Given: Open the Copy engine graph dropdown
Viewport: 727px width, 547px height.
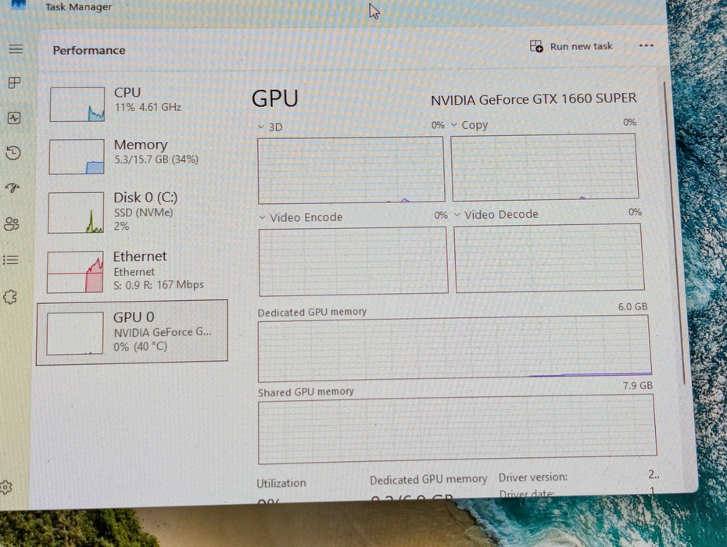Looking at the screenshot, I should (454, 125).
